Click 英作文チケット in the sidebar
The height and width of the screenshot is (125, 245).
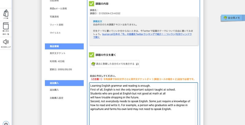(x=58, y=53)
